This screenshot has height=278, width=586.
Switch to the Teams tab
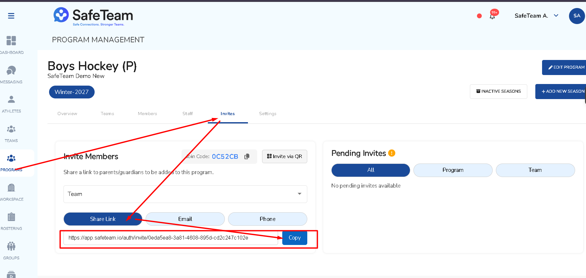107,114
